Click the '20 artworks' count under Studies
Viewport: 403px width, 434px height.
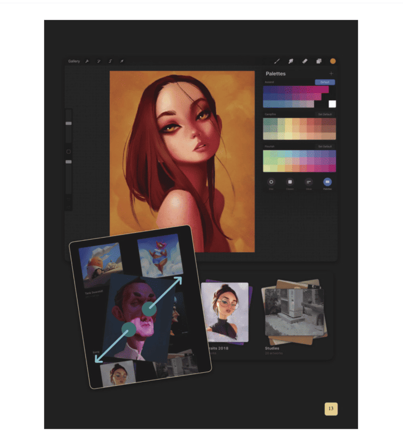click(x=274, y=353)
